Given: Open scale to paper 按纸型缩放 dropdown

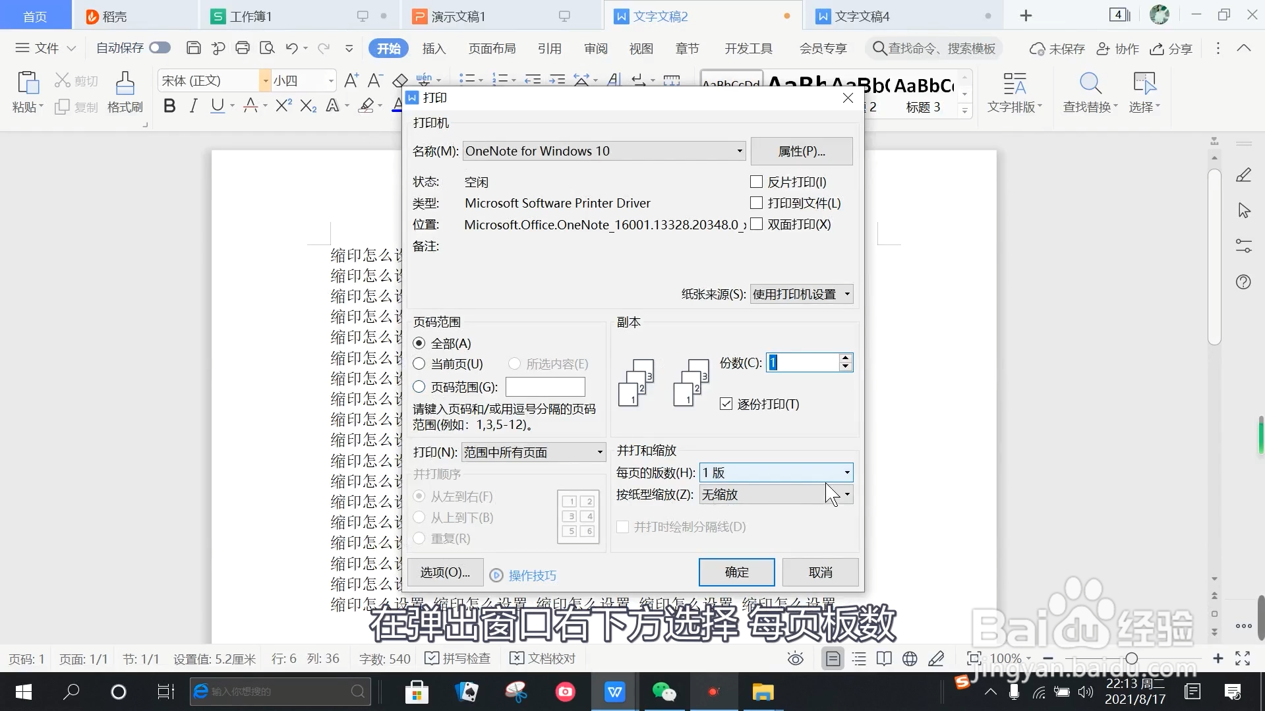Looking at the screenshot, I should click(x=776, y=494).
